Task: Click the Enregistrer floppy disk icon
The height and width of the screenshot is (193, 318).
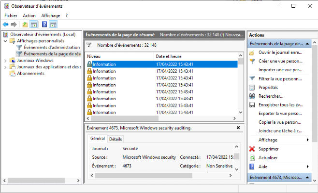Action: [x=252, y=104]
